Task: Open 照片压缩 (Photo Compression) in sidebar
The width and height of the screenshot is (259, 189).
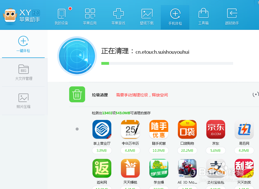Action: coord(23,101)
